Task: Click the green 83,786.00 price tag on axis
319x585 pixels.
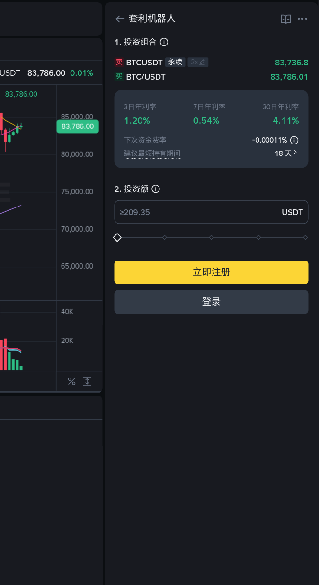Action: (x=78, y=126)
